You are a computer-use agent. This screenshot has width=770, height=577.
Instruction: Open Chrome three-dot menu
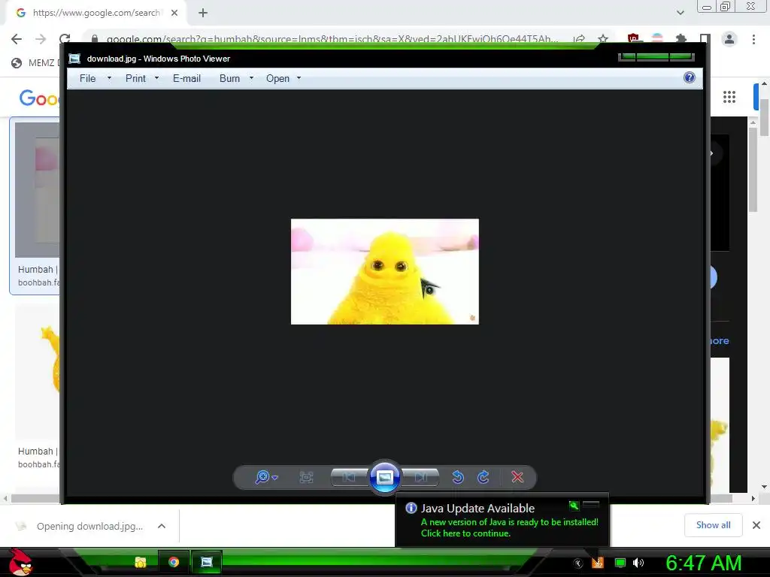(753, 39)
